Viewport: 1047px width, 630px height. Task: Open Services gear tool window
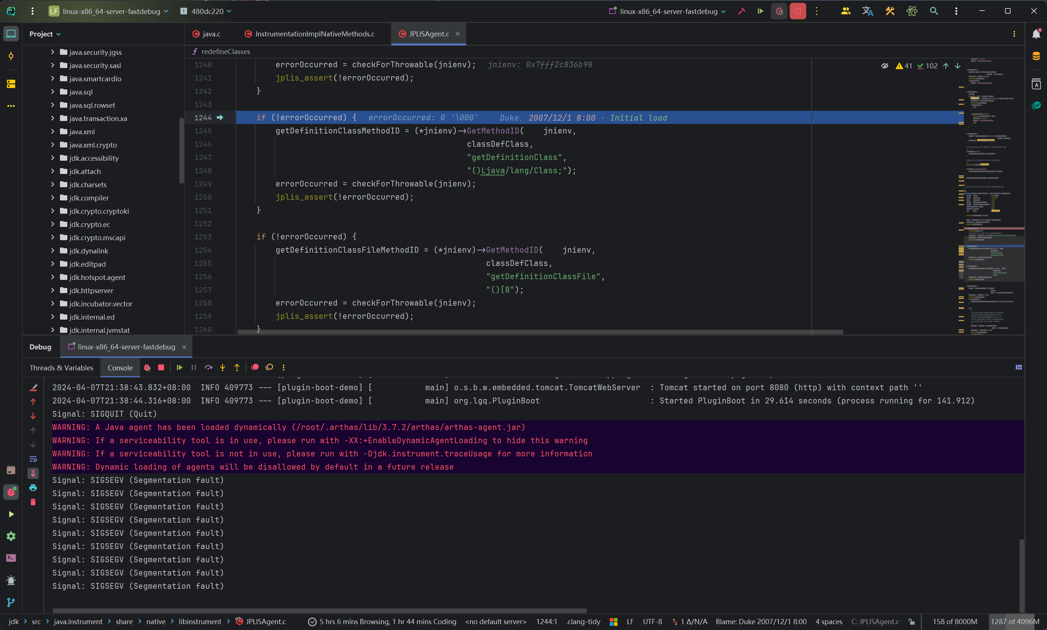click(11, 536)
